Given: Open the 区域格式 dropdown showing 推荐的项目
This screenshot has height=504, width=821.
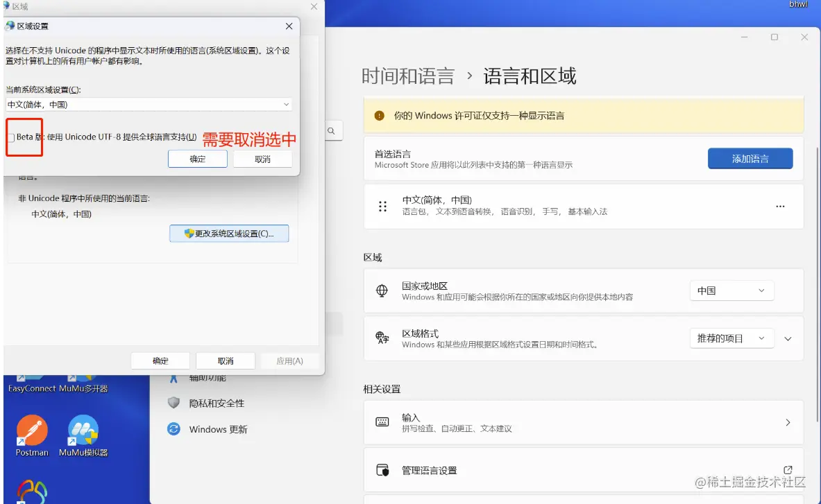Looking at the screenshot, I should click(731, 338).
